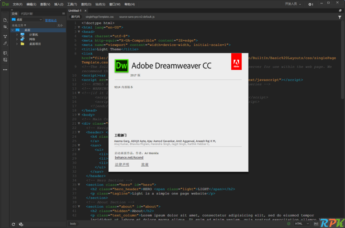Click the Apply Comment icon
The image size is (345, 228).
[5, 53]
